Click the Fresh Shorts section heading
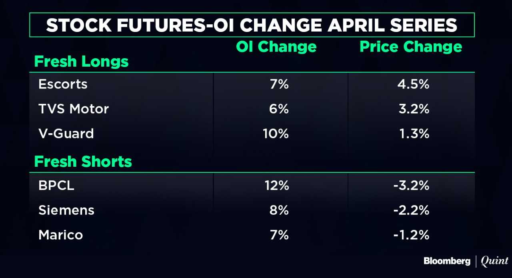512x278 pixels. point(83,162)
